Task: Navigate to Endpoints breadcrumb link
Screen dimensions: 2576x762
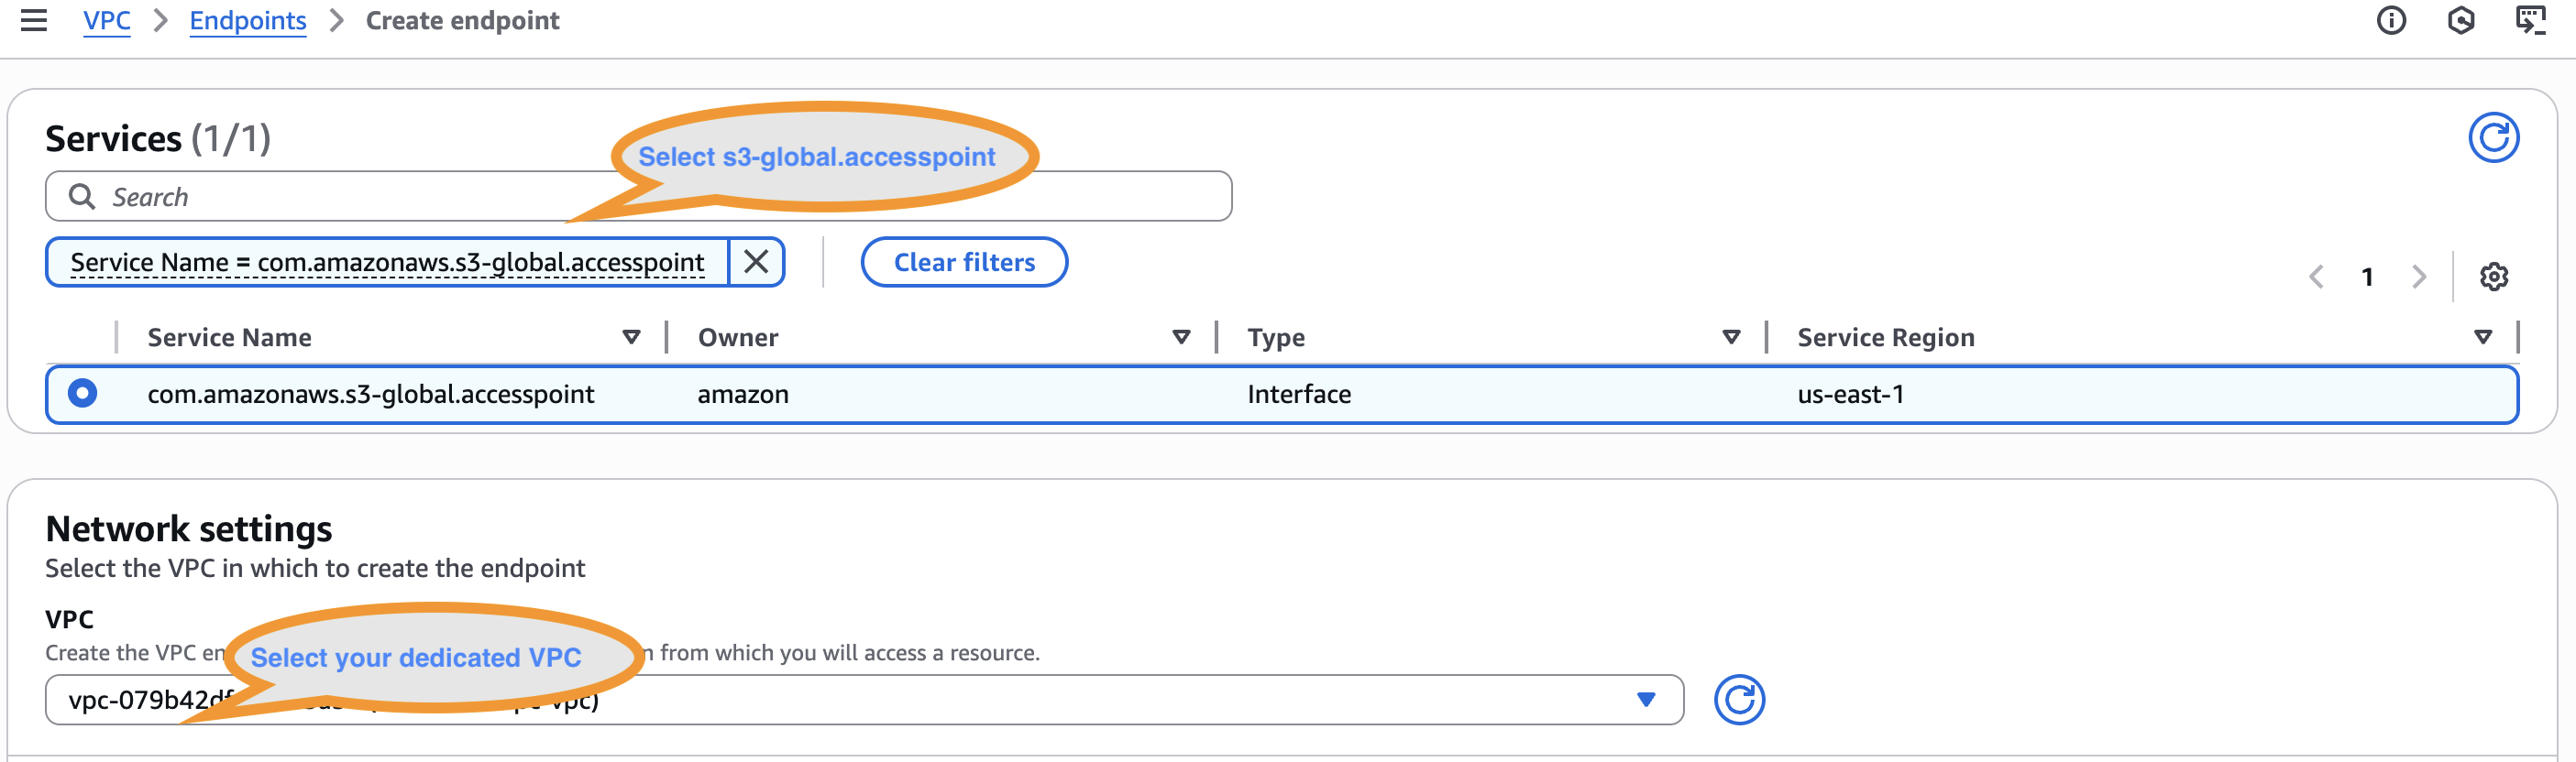Action: point(247,21)
